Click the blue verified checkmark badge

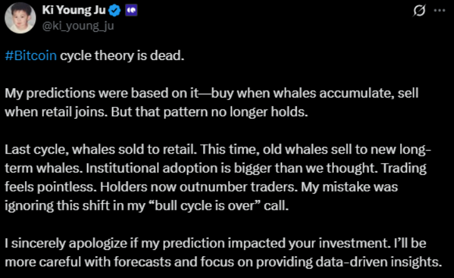[x=114, y=11]
